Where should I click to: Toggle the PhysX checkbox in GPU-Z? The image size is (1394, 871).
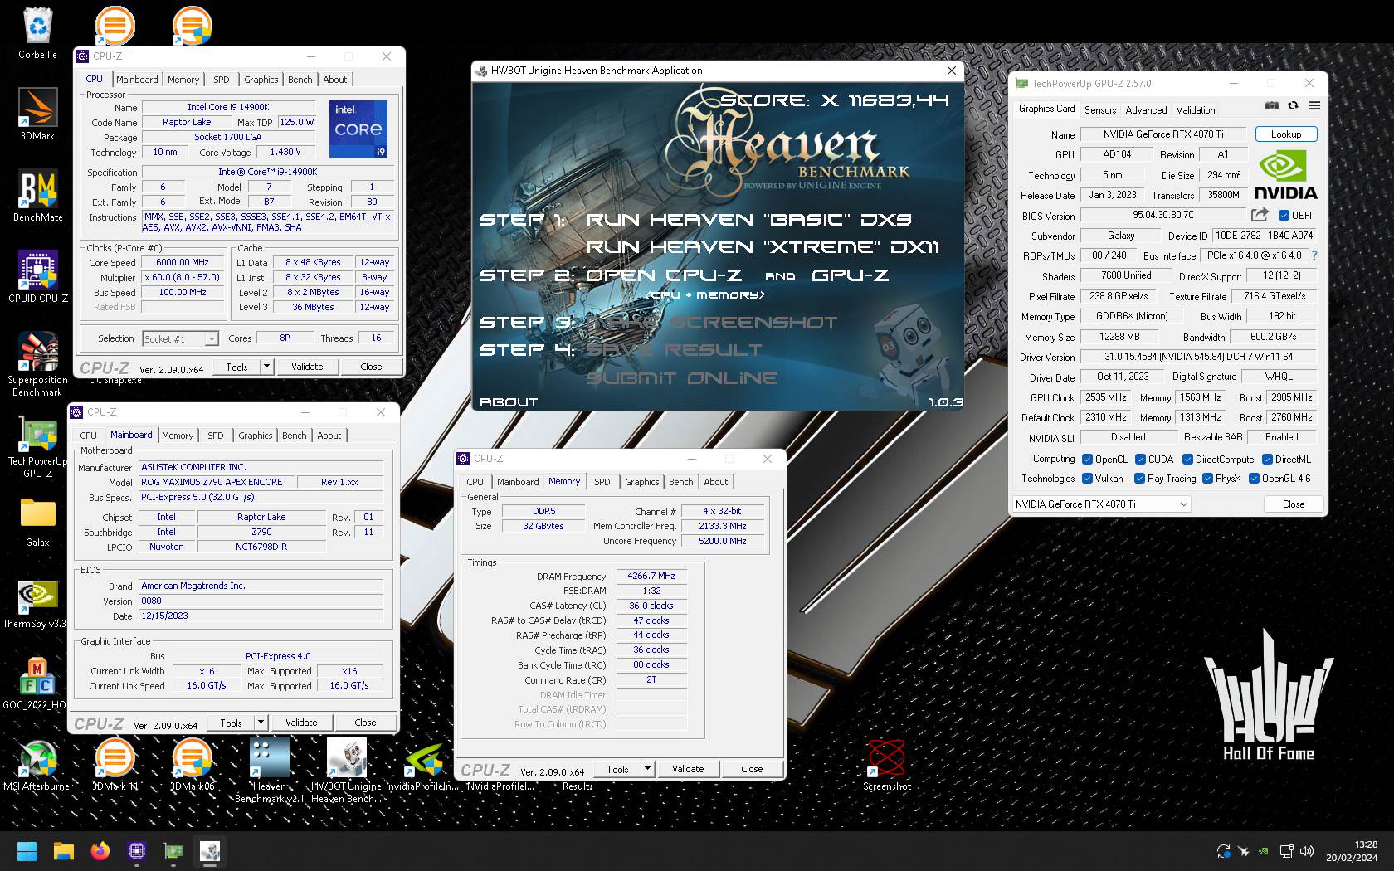1207,479
